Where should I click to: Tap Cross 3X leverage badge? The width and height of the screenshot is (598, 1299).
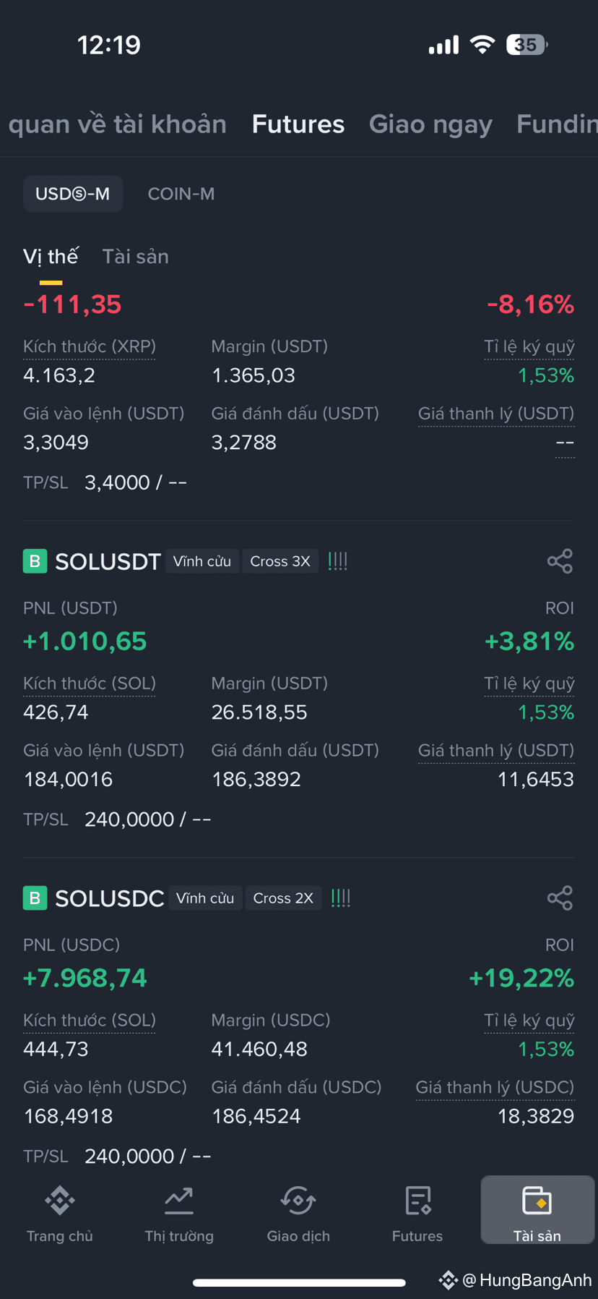(x=280, y=561)
